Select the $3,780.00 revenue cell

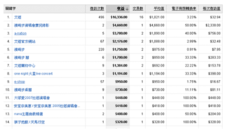tap(120, 33)
